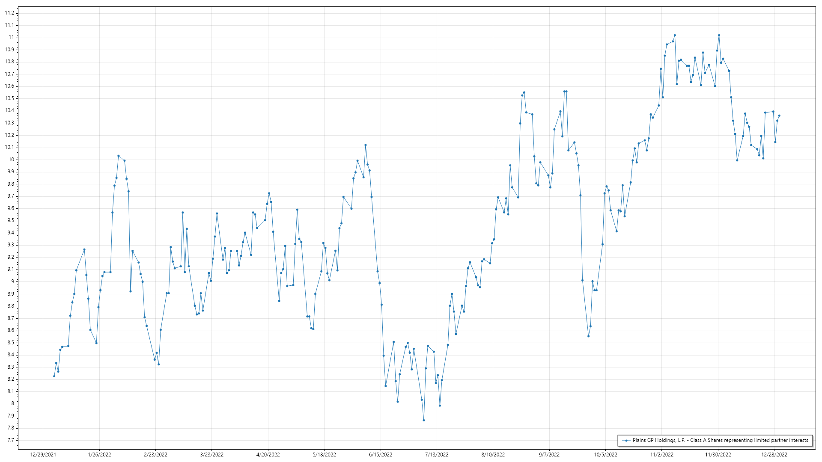Click the 12/28/2022 x-axis date label
This screenshot has height=462, width=822.
[774, 455]
